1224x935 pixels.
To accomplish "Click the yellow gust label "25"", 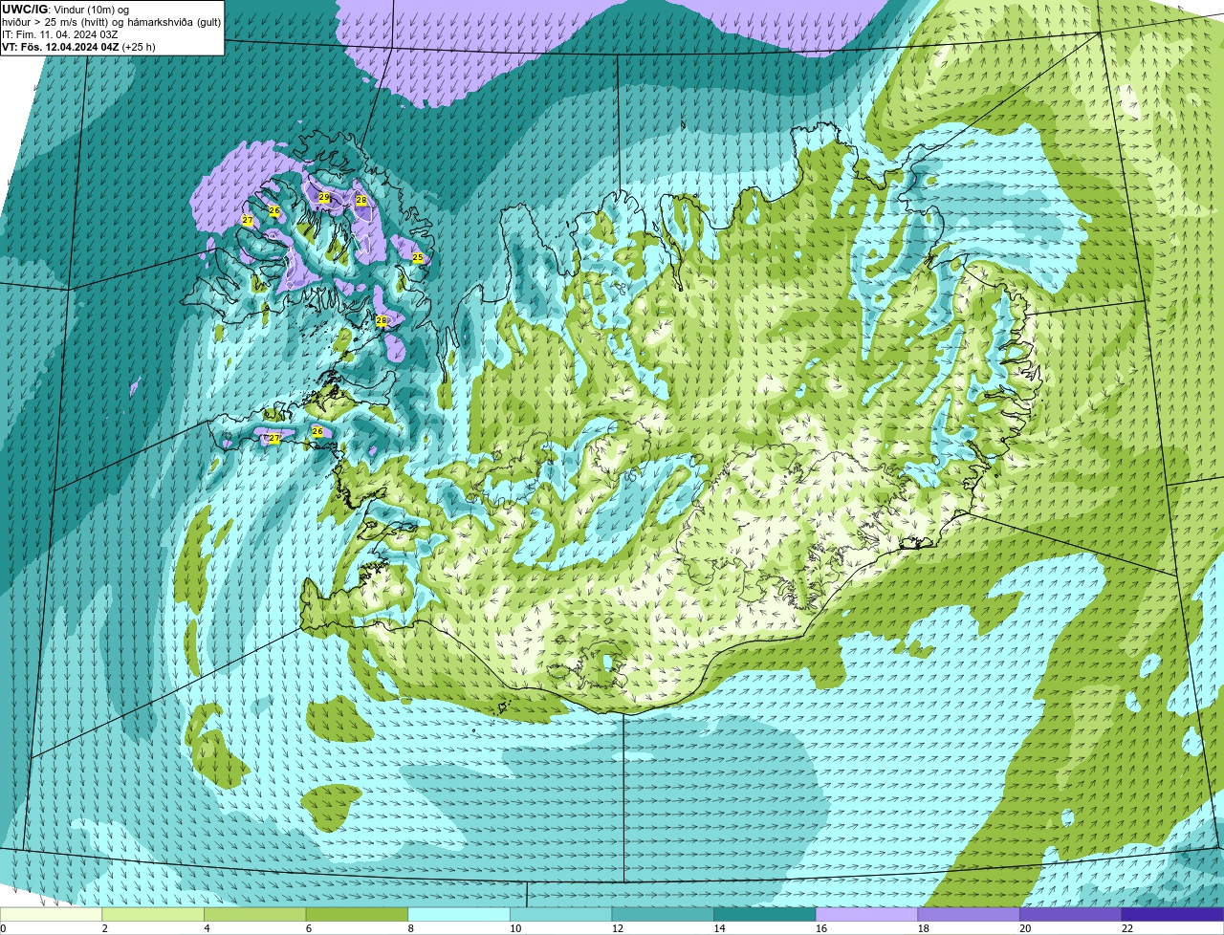I will [x=418, y=258].
